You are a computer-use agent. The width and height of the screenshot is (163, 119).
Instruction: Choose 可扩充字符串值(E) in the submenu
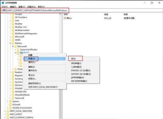point(83,81)
